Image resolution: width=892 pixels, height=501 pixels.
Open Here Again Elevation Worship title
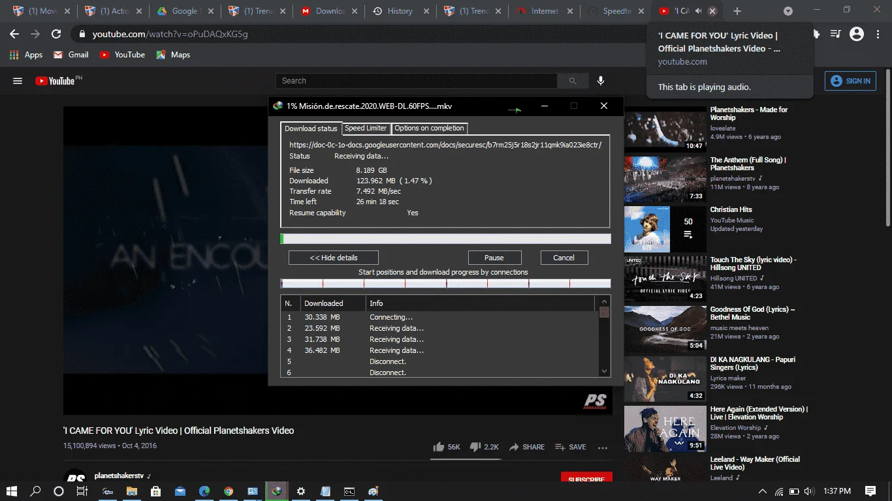tap(759, 413)
